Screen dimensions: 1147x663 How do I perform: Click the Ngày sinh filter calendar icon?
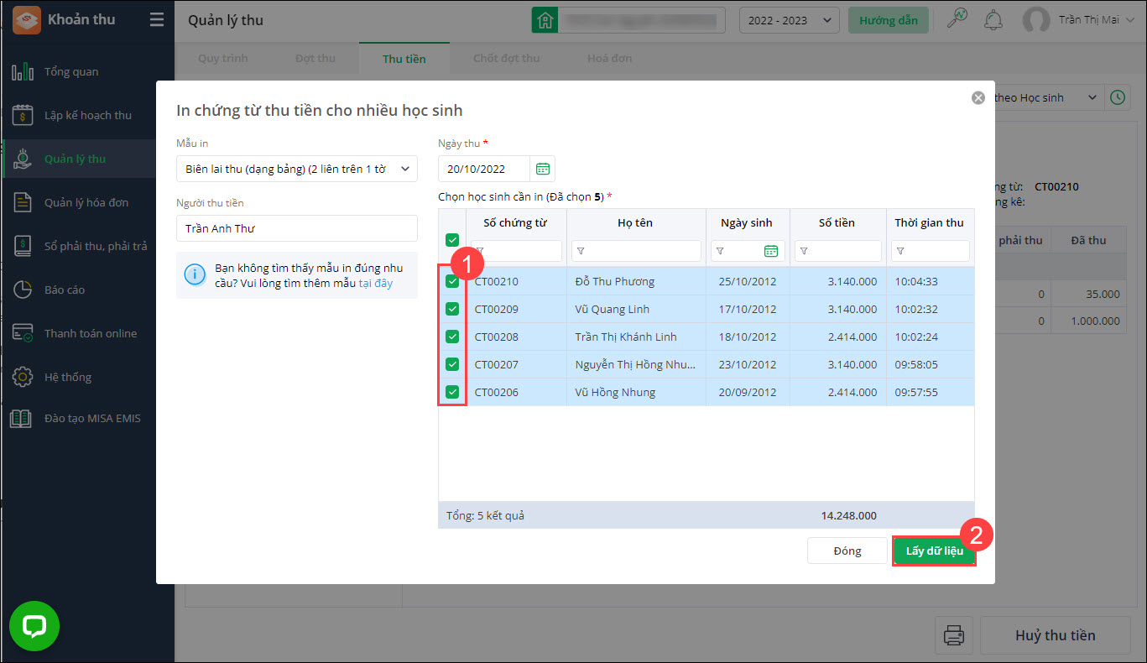pyautogui.click(x=771, y=251)
